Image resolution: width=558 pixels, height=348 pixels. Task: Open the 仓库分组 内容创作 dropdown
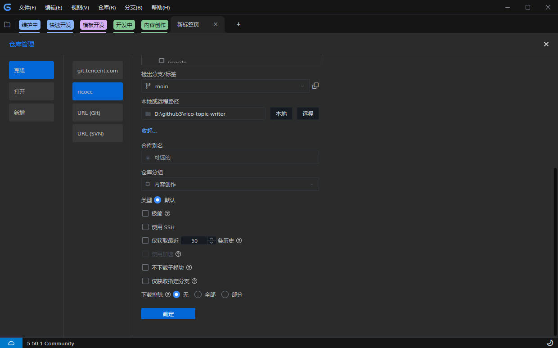point(230,184)
